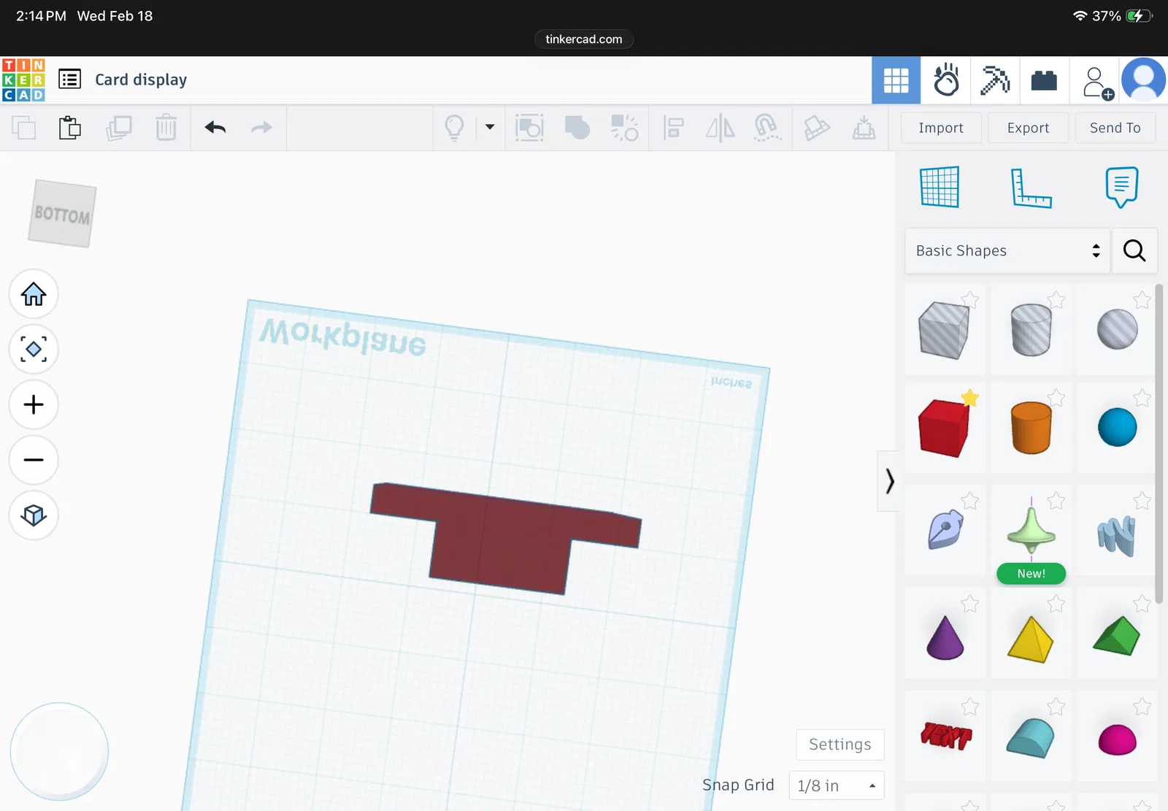
Task: Click the Paste clipboard tool
Action: [70, 128]
